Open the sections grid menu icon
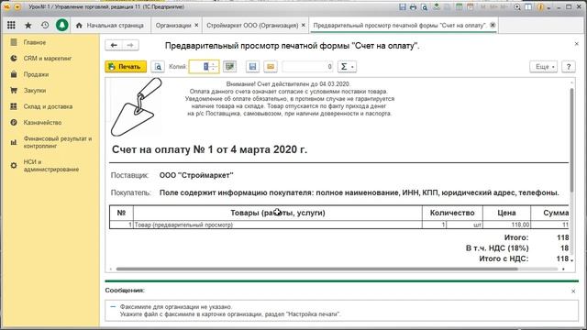 (x=11, y=25)
